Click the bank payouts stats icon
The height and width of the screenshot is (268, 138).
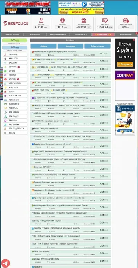tap(84, 20)
